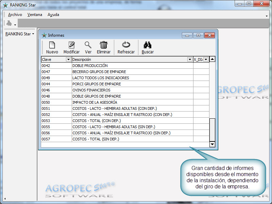The height and width of the screenshot is (204, 272).
Task: Select row BECERRO GRUPOS DE EMPADRE
Action: pos(125,72)
